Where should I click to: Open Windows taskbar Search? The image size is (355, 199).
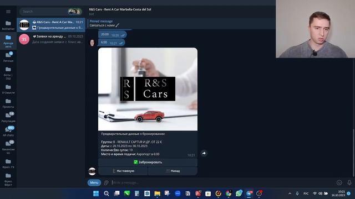point(106,193)
